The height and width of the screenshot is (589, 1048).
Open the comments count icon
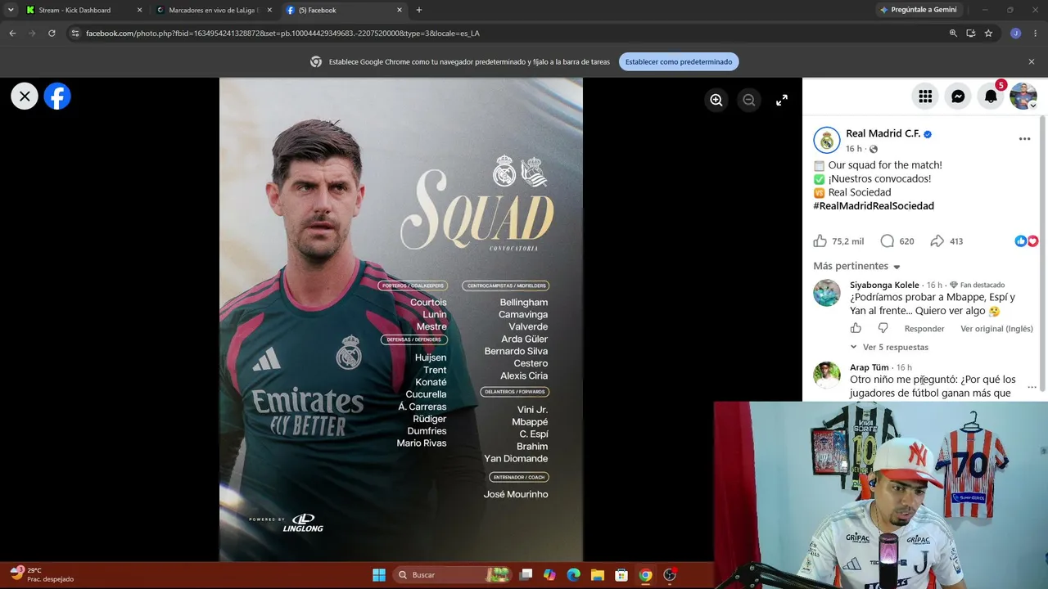coord(887,241)
